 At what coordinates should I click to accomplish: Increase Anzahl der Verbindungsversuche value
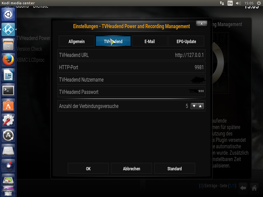click(200, 106)
